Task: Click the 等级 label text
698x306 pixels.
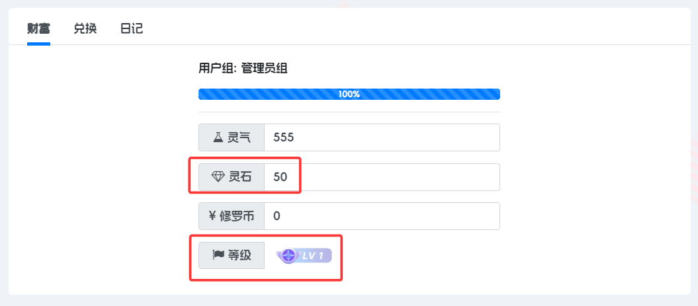Action: pos(240,255)
